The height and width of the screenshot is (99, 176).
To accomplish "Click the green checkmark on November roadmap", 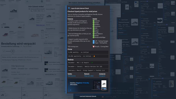I will 92,63.
